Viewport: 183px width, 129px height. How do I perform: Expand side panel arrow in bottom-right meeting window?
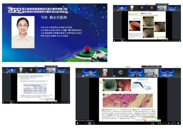pos(77,110)
